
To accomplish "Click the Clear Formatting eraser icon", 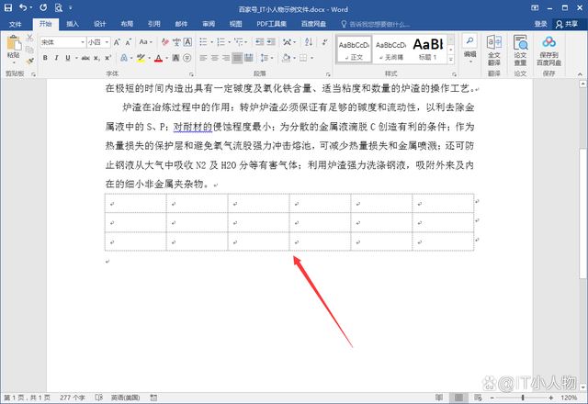I will tap(165, 42).
